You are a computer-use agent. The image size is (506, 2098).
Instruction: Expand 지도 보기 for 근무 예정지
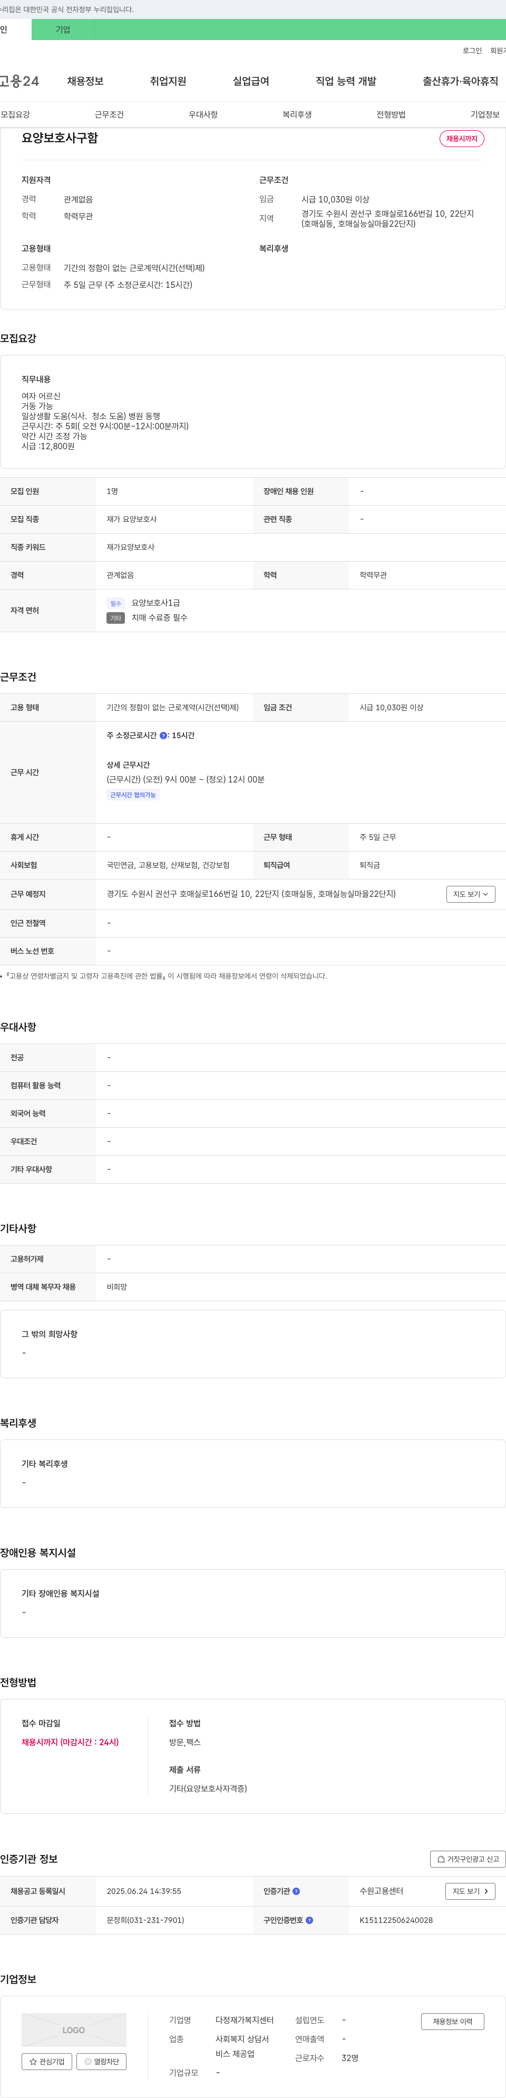pyautogui.click(x=470, y=893)
